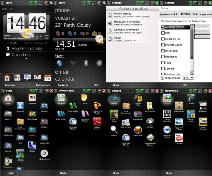Launch xdaShutdown power icon
The width and height of the screenshot is (212, 176).
pyautogui.click(x=44, y=153)
